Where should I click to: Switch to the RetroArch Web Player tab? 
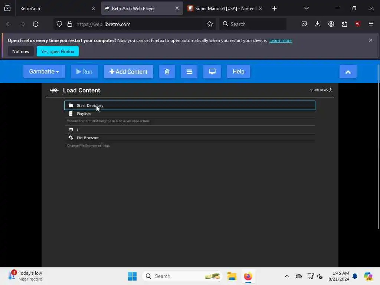click(142, 9)
